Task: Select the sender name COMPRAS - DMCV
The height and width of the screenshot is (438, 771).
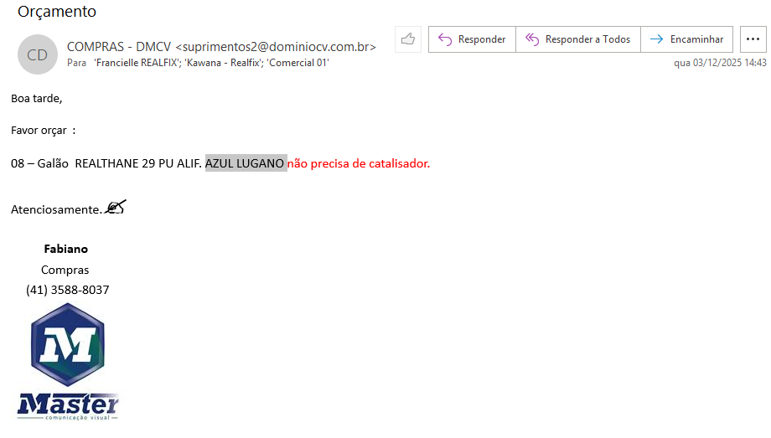Action: tap(119, 47)
